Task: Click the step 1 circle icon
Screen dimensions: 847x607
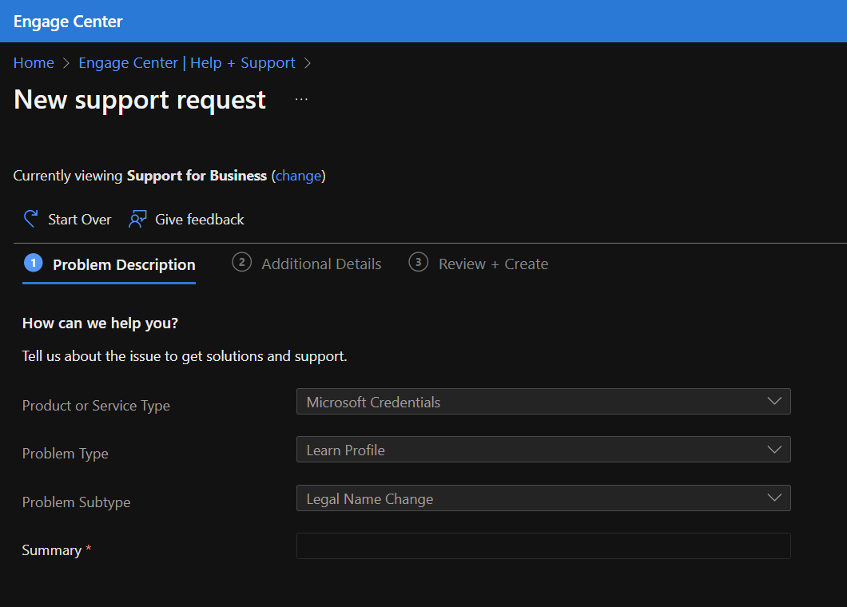Action: pos(34,263)
